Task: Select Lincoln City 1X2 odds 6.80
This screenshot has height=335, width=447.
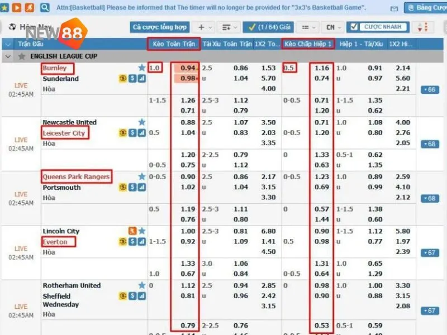Action: click(268, 231)
